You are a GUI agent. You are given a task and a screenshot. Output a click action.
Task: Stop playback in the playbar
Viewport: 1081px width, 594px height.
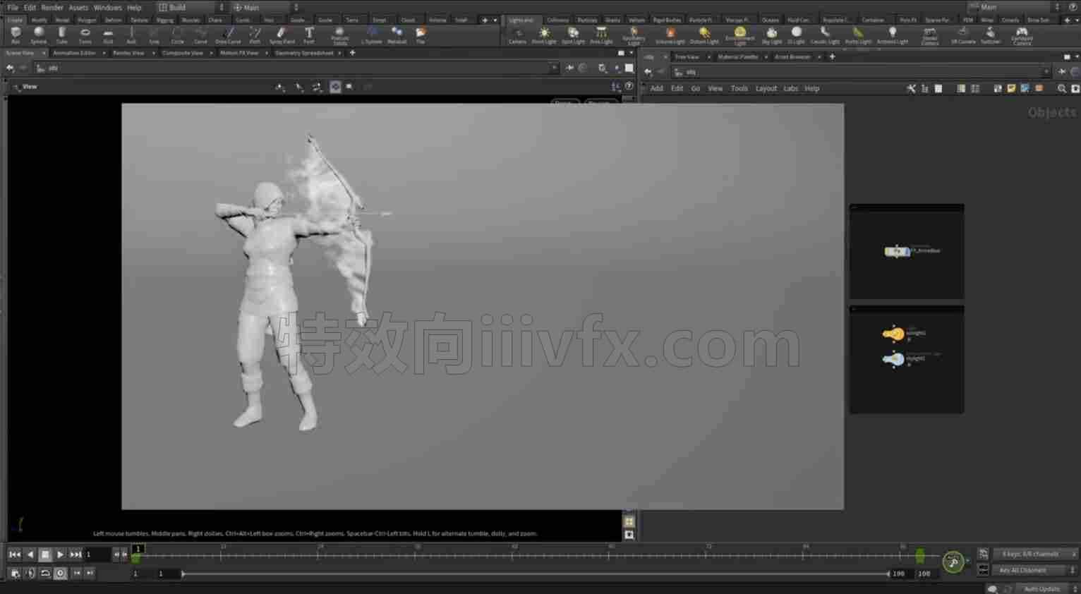(x=44, y=554)
